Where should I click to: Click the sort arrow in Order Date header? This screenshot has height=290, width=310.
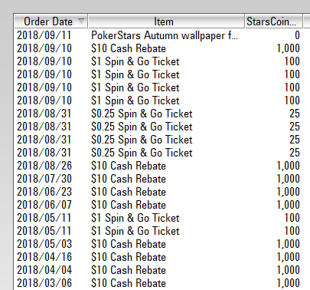click(x=81, y=21)
